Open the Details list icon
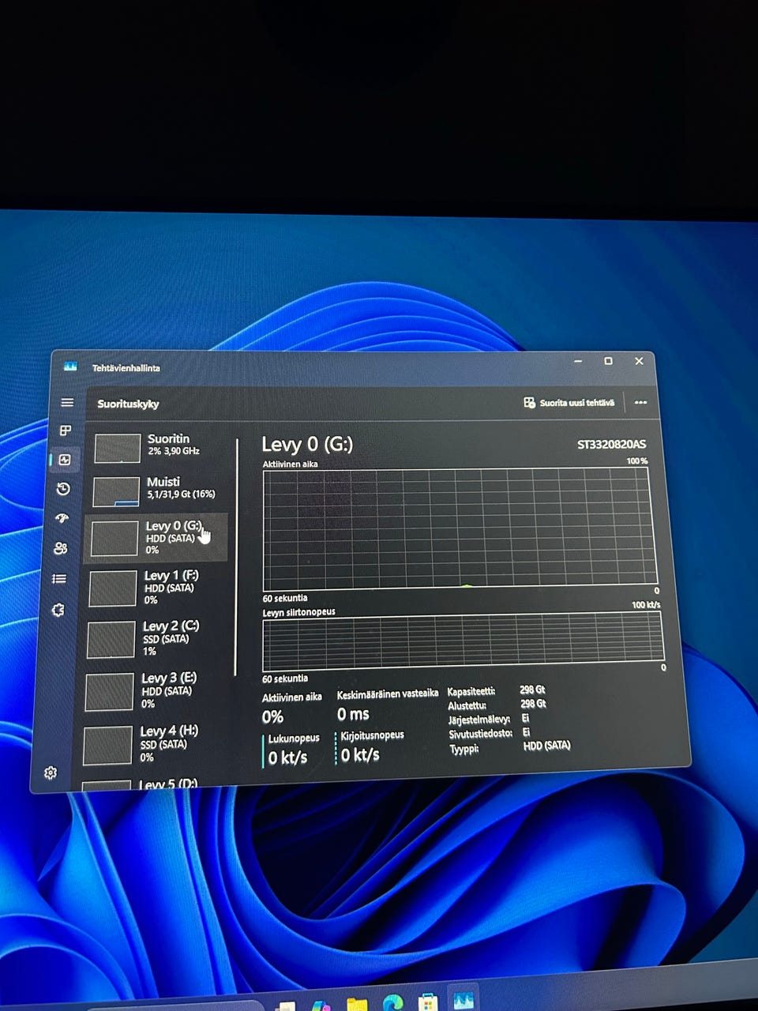Viewport: 758px width, 1011px height. point(59,579)
